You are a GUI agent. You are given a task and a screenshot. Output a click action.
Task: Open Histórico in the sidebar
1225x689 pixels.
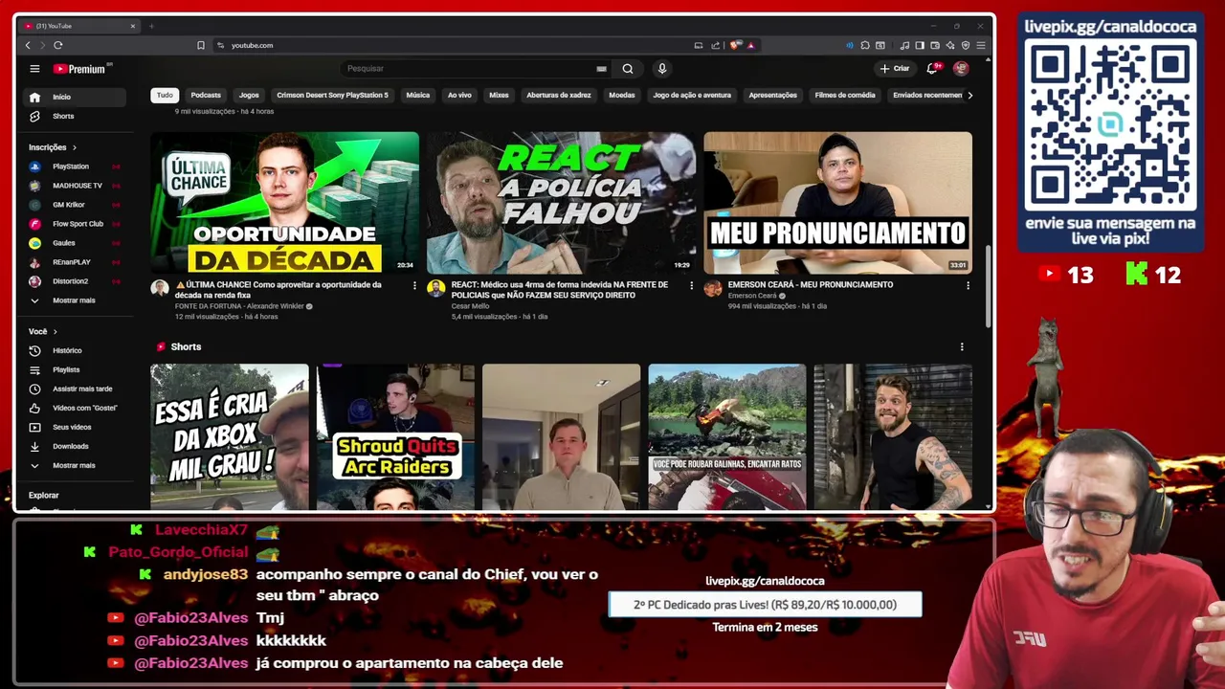(x=75, y=350)
